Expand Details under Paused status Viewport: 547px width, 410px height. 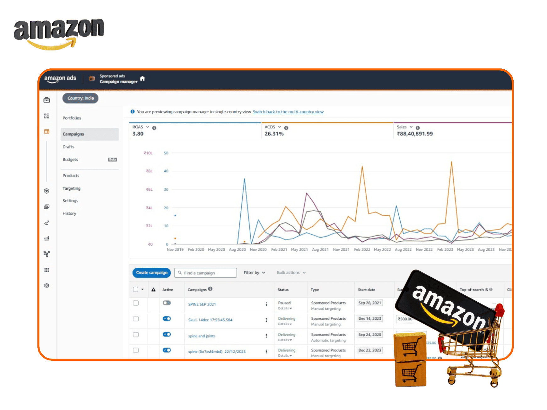[285, 308]
